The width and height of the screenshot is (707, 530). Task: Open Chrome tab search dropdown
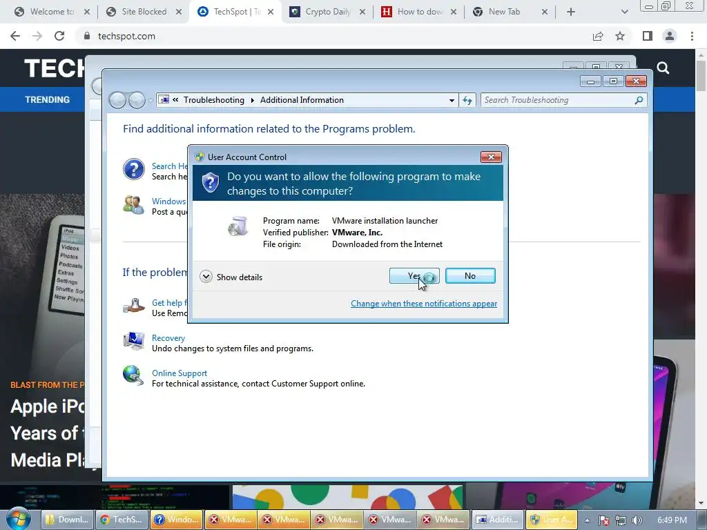[x=624, y=12]
